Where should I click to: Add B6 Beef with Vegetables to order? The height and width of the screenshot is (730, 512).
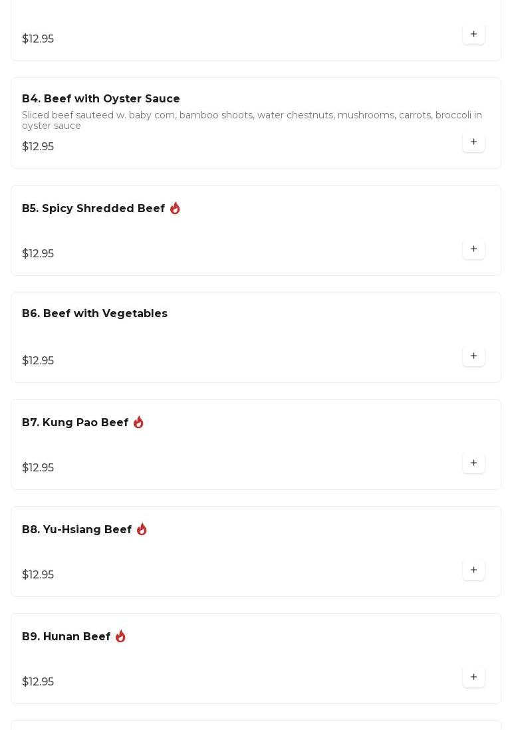(473, 356)
